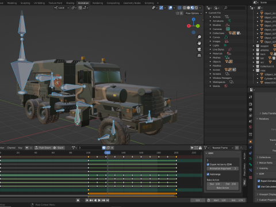
Task: Expand the Collection 11 entry
Action: click(254, 66)
